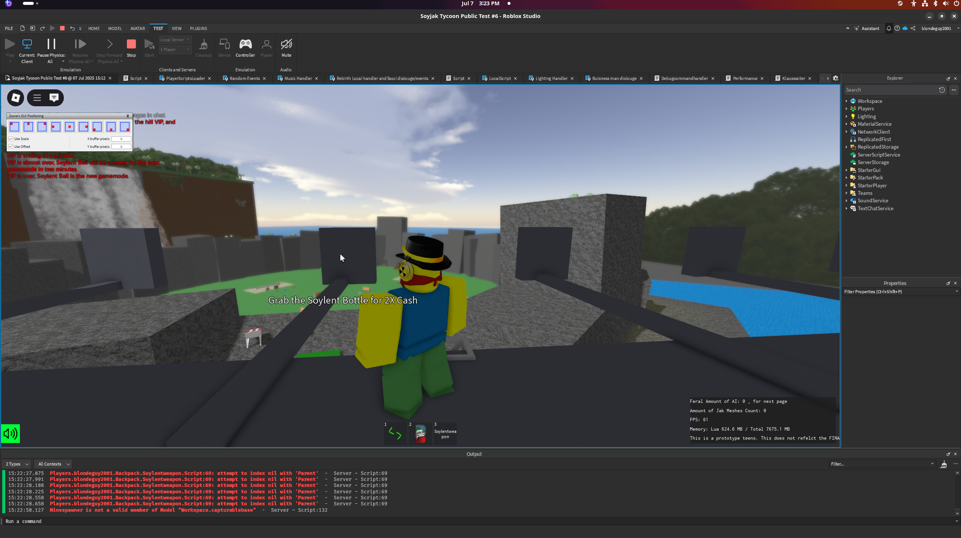The image size is (961, 538).
Task: Open the Assistant button
Action: point(867,29)
